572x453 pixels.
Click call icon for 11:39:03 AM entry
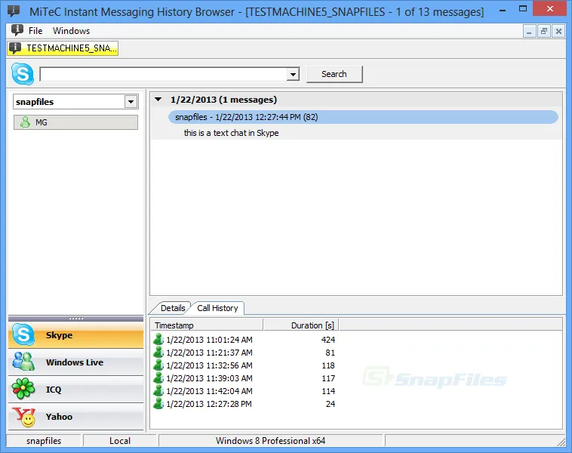(x=158, y=377)
